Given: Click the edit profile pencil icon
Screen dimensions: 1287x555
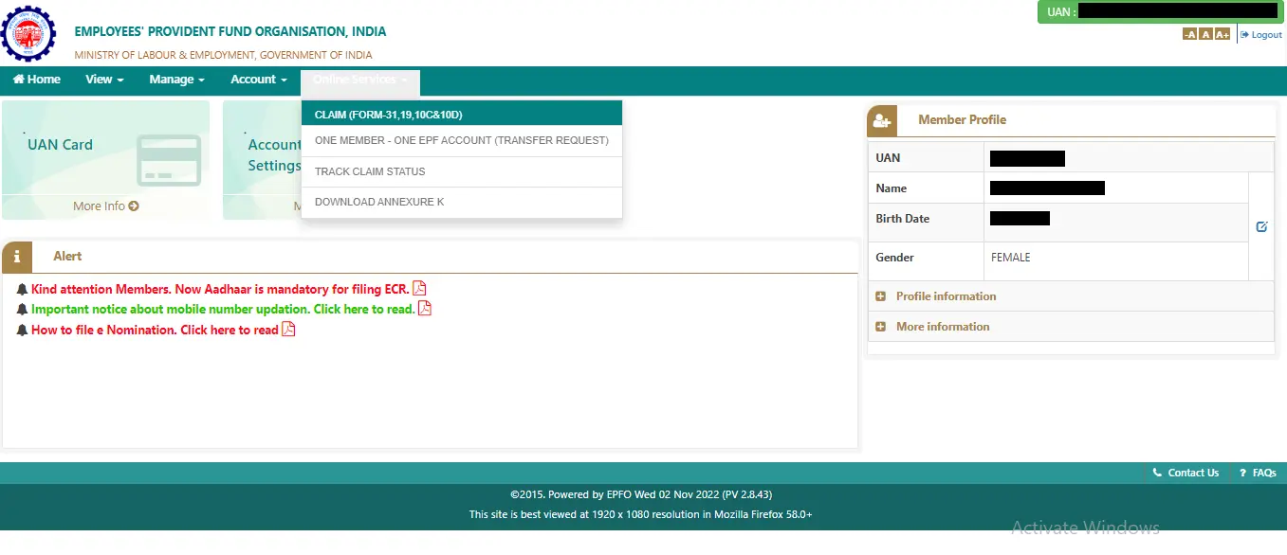Looking at the screenshot, I should [x=1261, y=226].
